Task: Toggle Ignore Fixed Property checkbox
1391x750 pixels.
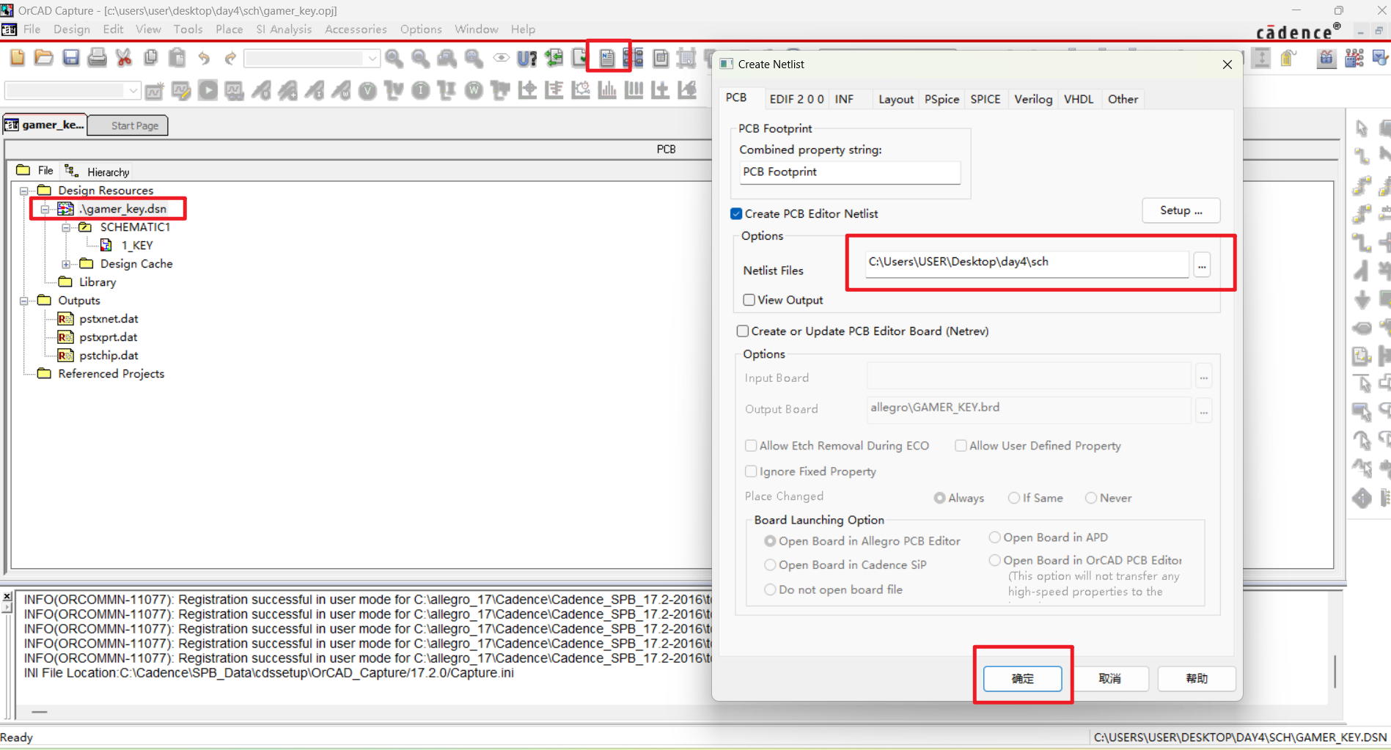Action: tap(751, 471)
